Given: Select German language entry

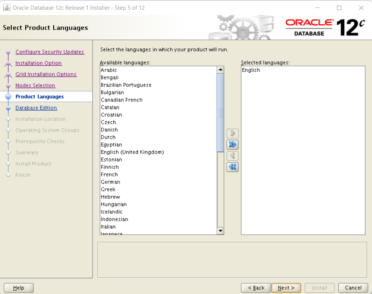Looking at the screenshot, I should click(158, 182).
